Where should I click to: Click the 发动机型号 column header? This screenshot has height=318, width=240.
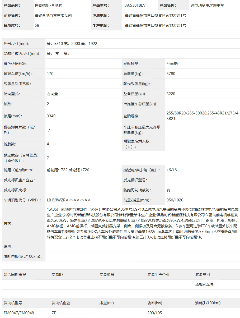click(x=13, y=303)
